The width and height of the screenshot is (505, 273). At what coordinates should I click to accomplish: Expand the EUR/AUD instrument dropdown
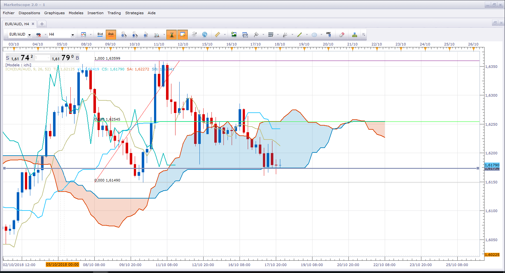coord(29,35)
